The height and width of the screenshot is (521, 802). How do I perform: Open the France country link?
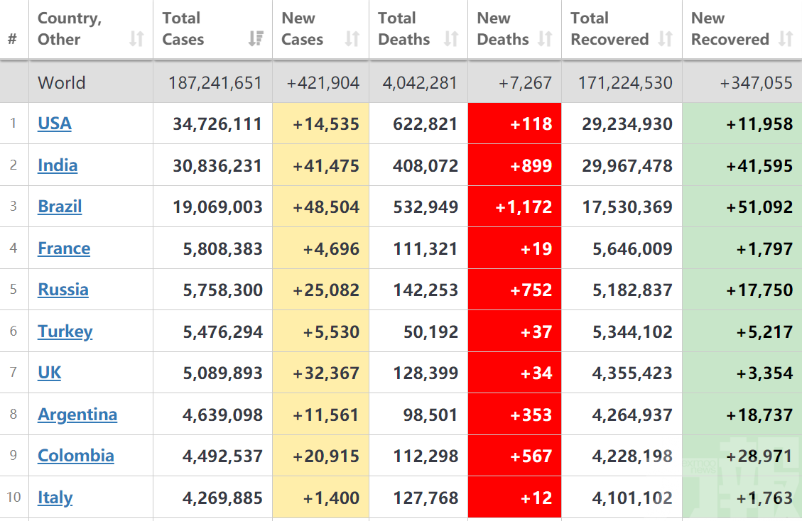click(64, 248)
